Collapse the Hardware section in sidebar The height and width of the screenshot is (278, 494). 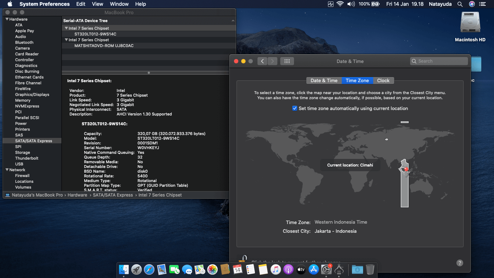[7, 19]
